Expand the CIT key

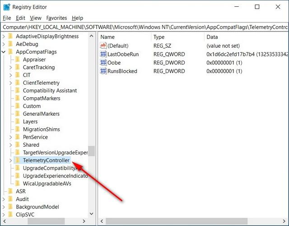10,75
